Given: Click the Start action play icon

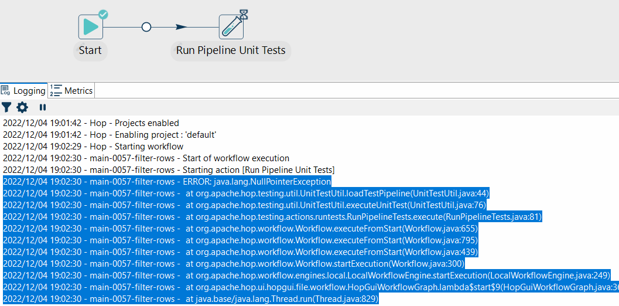Looking at the screenshot, I should (x=90, y=27).
